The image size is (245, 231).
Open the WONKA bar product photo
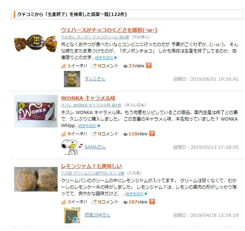[x=36, y=111]
